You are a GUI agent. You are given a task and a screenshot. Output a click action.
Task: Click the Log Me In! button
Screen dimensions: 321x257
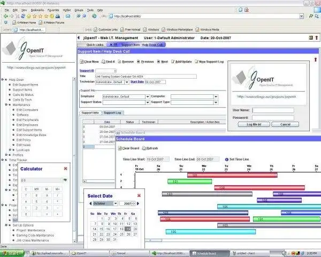pos(254,124)
